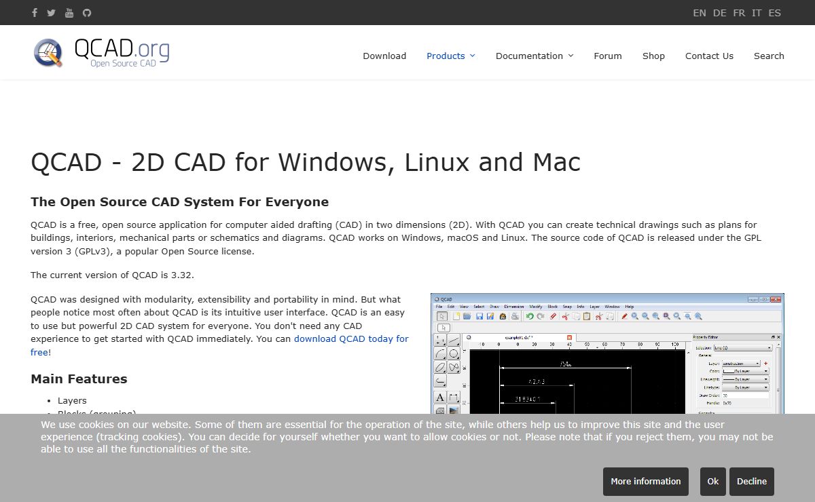Open the Search menu item
This screenshot has width=815, height=502.
pos(769,56)
